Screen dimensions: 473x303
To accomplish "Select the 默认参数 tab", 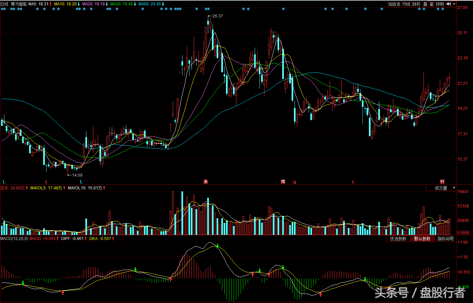I will 422,239.
